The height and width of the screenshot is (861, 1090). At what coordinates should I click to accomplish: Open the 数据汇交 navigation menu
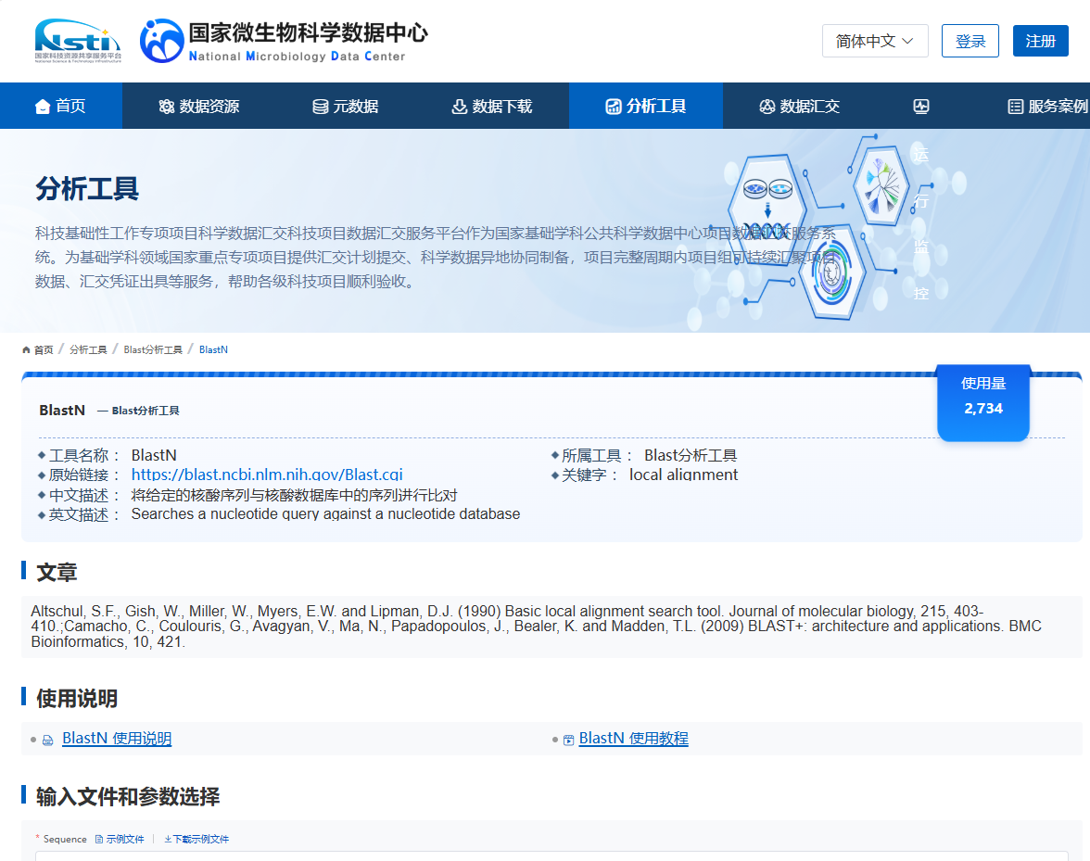(x=799, y=107)
